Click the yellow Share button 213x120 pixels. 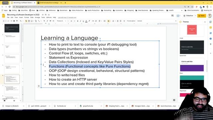(202, 16)
